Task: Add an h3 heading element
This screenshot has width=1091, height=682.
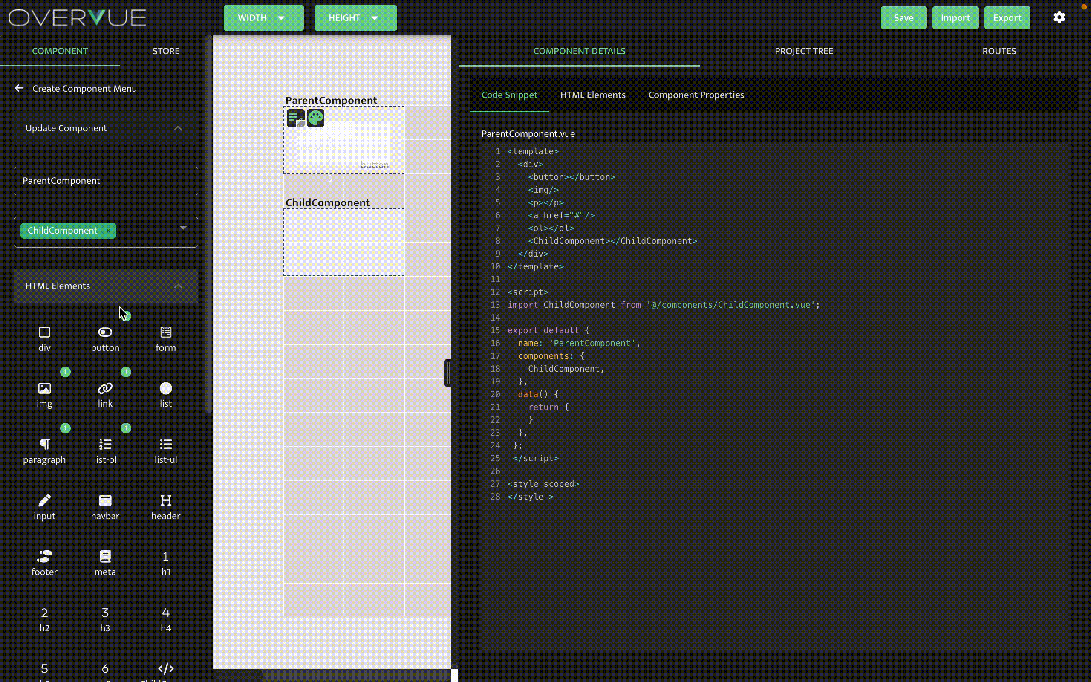Action: click(105, 620)
